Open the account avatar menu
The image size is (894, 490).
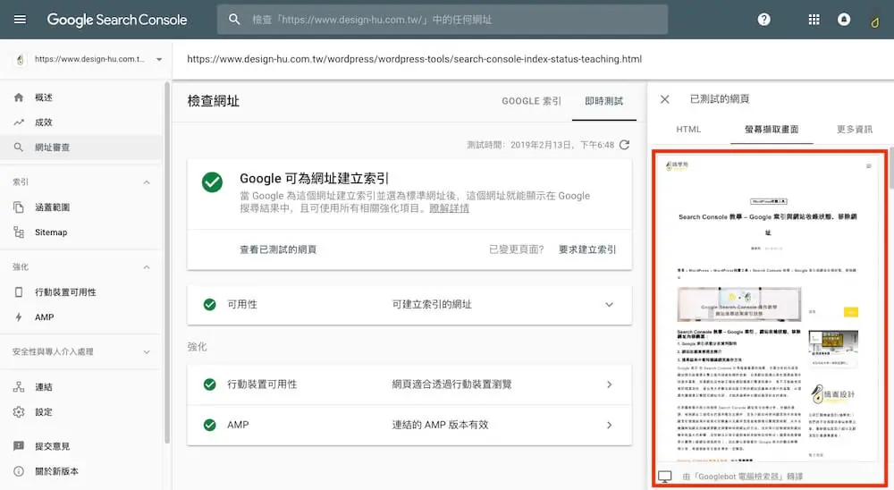coord(874,21)
